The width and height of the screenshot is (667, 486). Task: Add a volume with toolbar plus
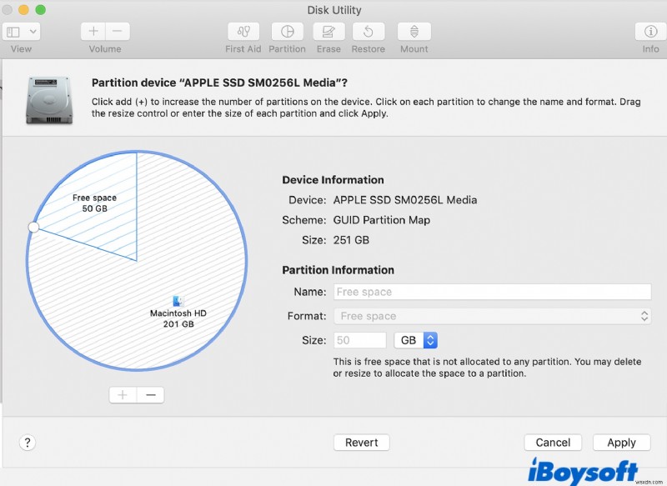point(93,31)
